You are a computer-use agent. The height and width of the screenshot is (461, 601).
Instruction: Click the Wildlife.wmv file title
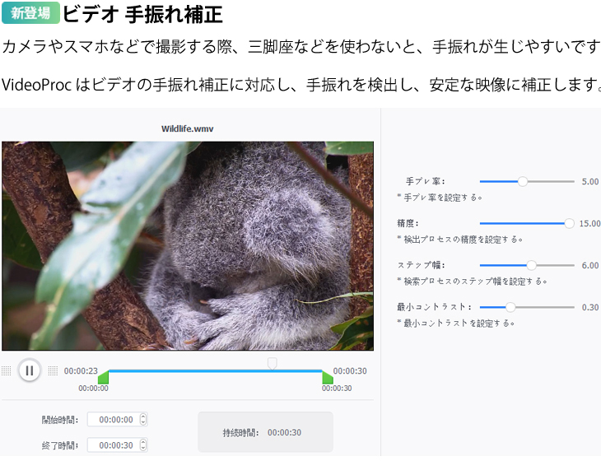pos(188,128)
